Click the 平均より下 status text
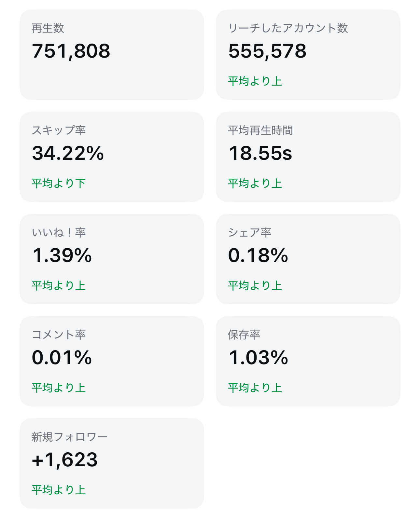Image resolution: width=420 pixels, height=521 pixels. 59,183
